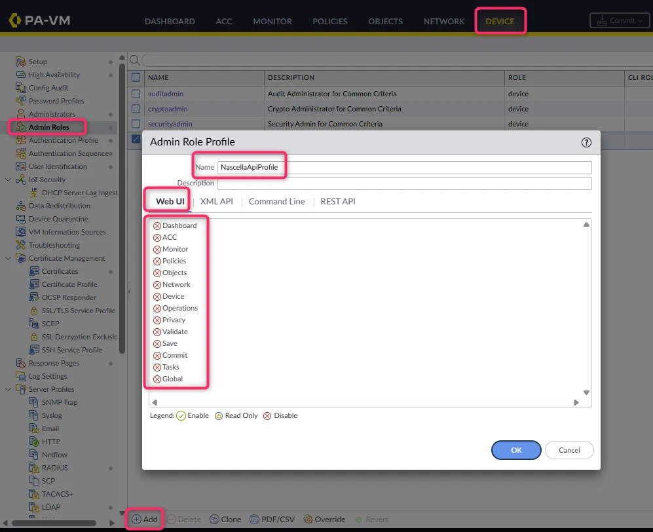Click the search magnifier icon

pos(134,60)
